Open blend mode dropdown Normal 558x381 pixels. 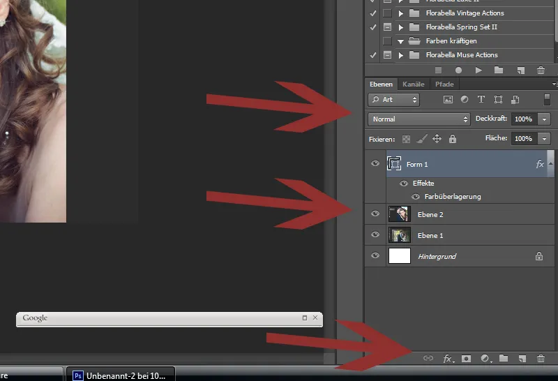pyautogui.click(x=419, y=119)
